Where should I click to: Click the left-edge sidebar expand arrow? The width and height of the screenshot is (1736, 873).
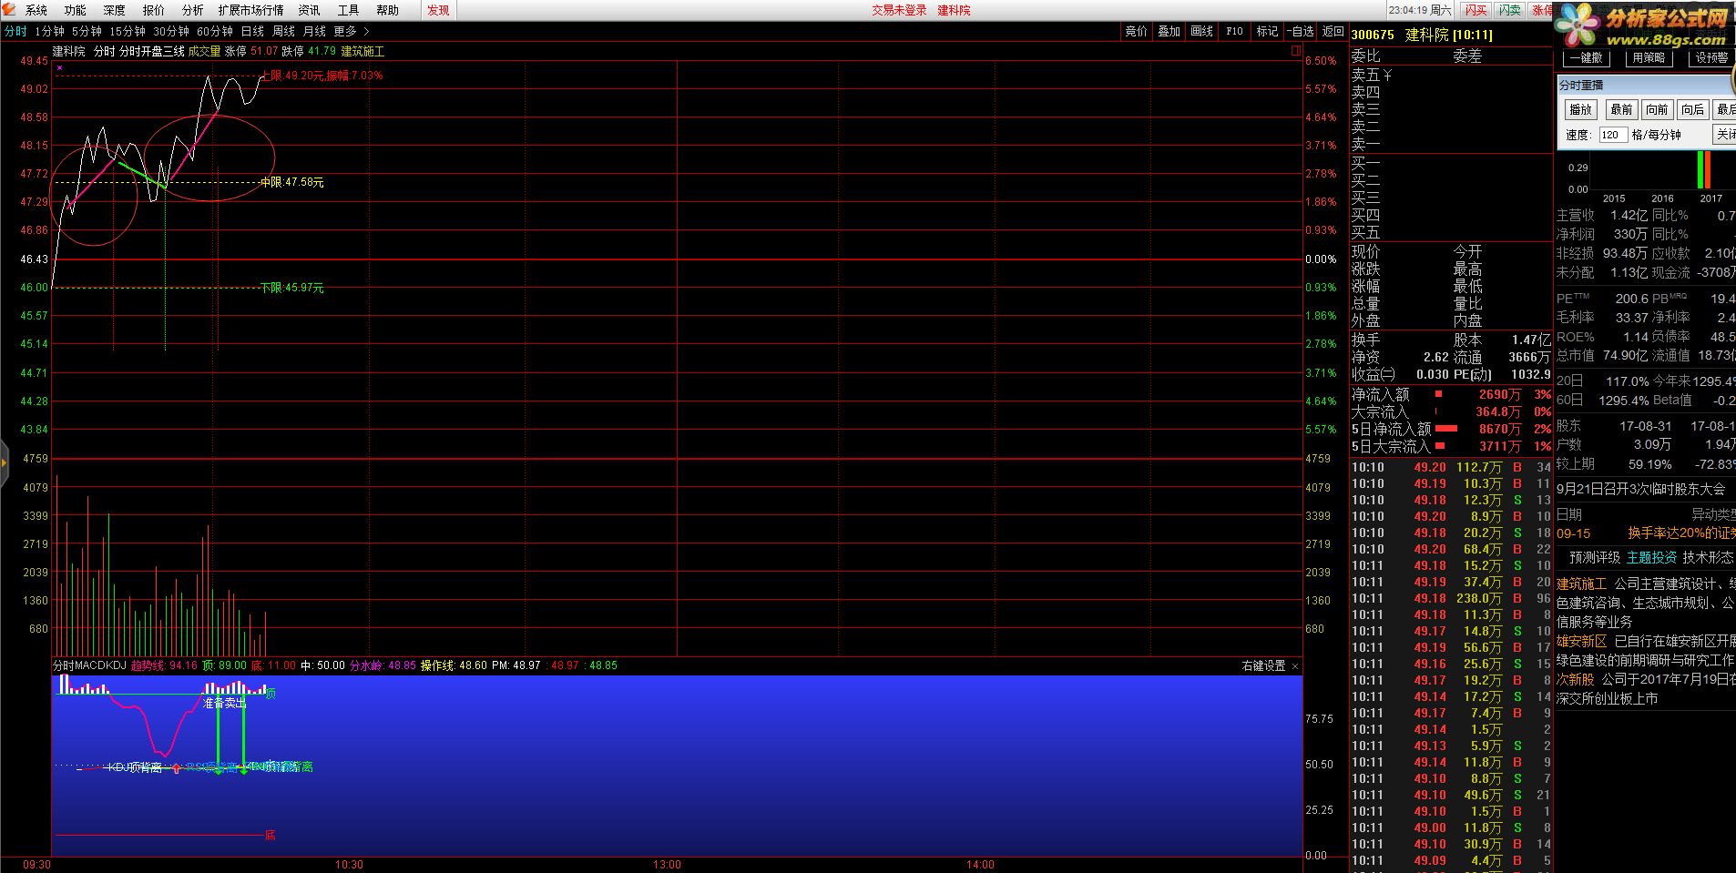click(x=4, y=463)
